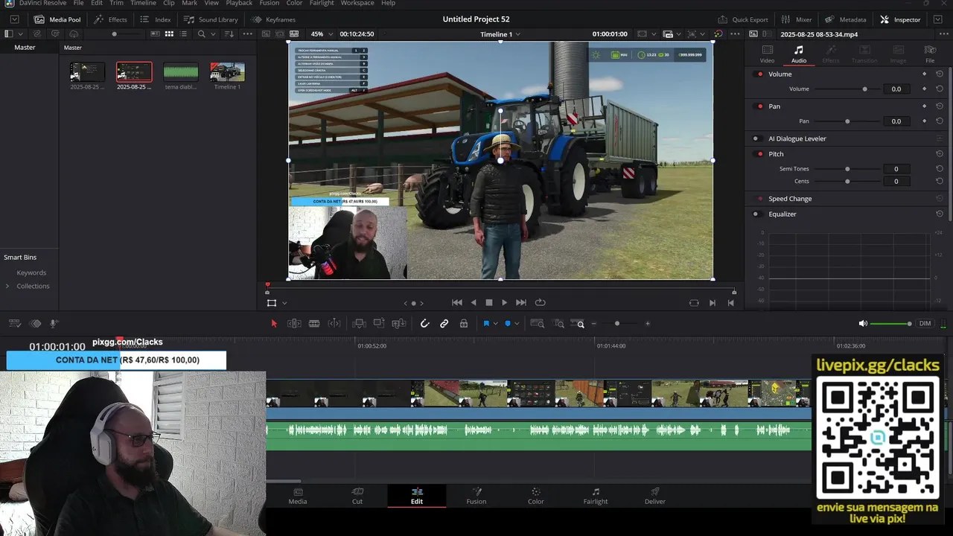The width and height of the screenshot is (953, 536).
Task: Click the Insert Clip tool icon
Action: [359, 323]
